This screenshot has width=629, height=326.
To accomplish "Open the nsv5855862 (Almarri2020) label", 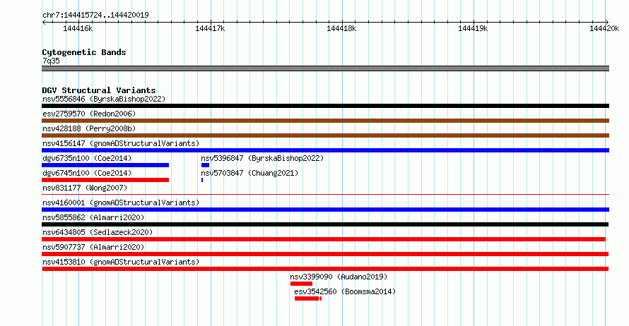I will pyautogui.click(x=93, y=217).
